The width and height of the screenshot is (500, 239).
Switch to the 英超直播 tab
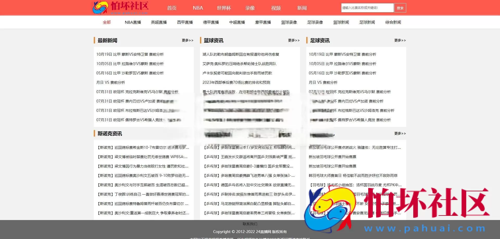pos(159,22)
